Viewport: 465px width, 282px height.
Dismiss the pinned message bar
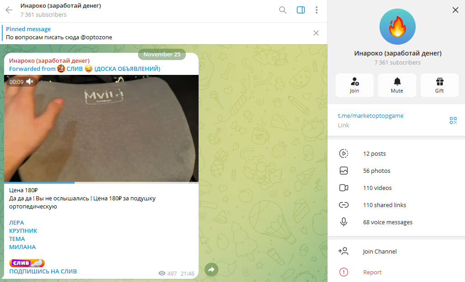click(316, 33)
